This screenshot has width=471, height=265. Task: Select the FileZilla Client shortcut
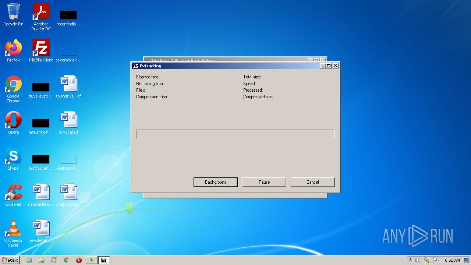tap(41, 51)
